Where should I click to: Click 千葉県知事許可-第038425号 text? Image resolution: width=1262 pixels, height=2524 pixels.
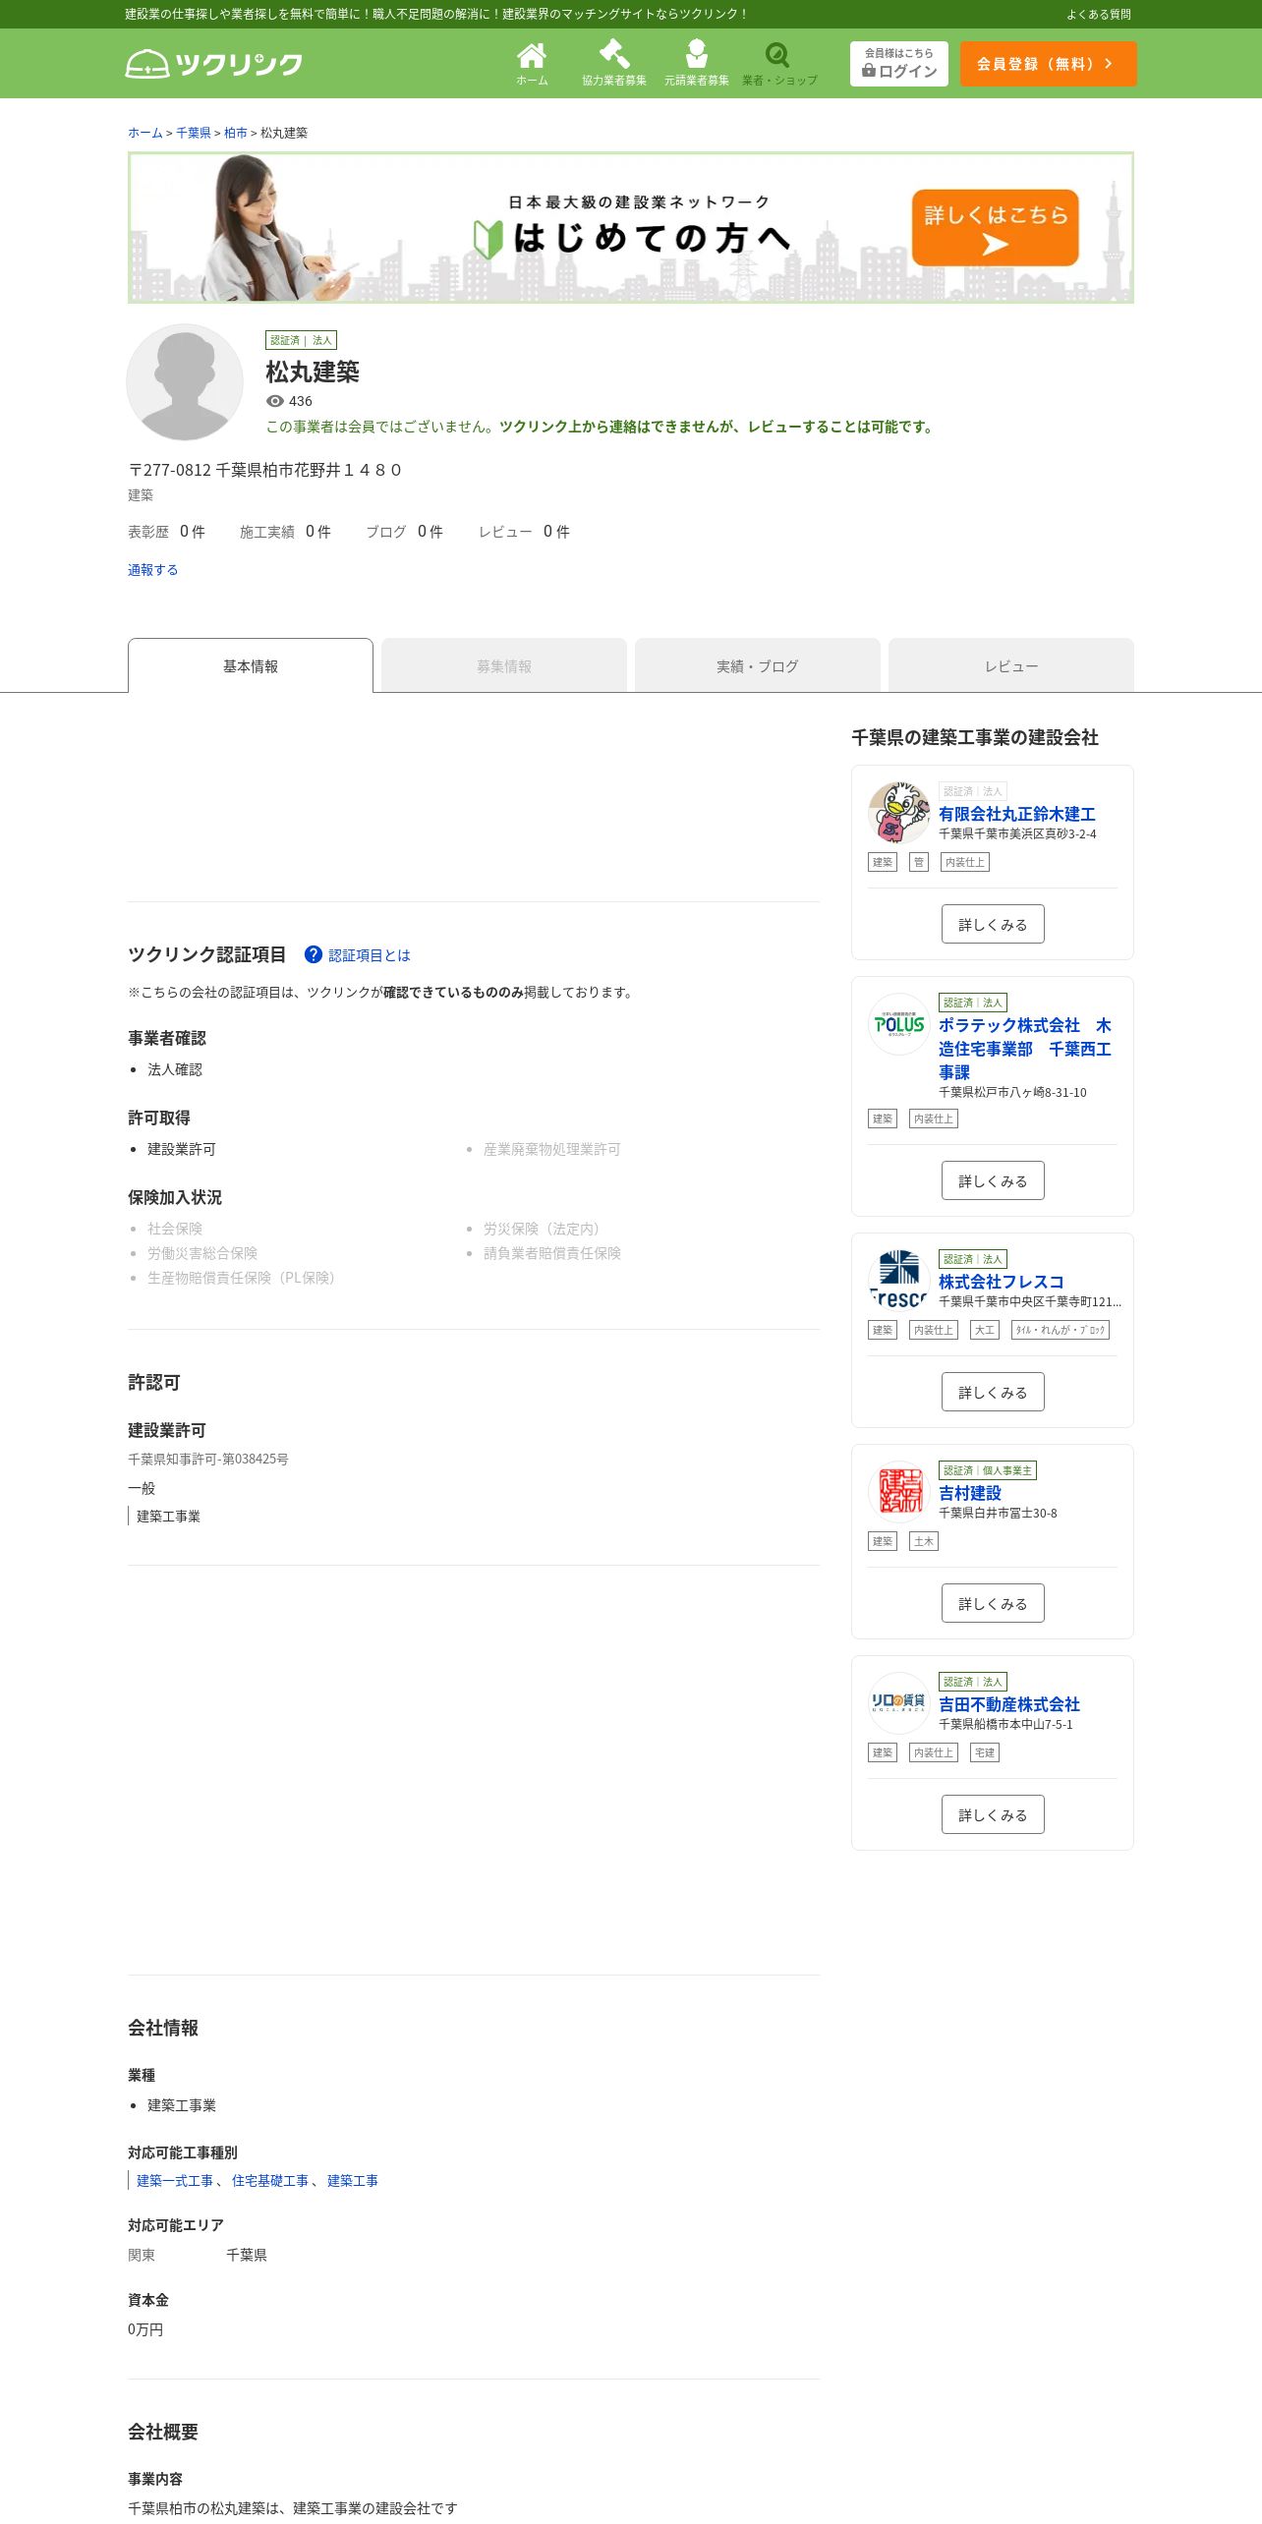click(208, 1460)
